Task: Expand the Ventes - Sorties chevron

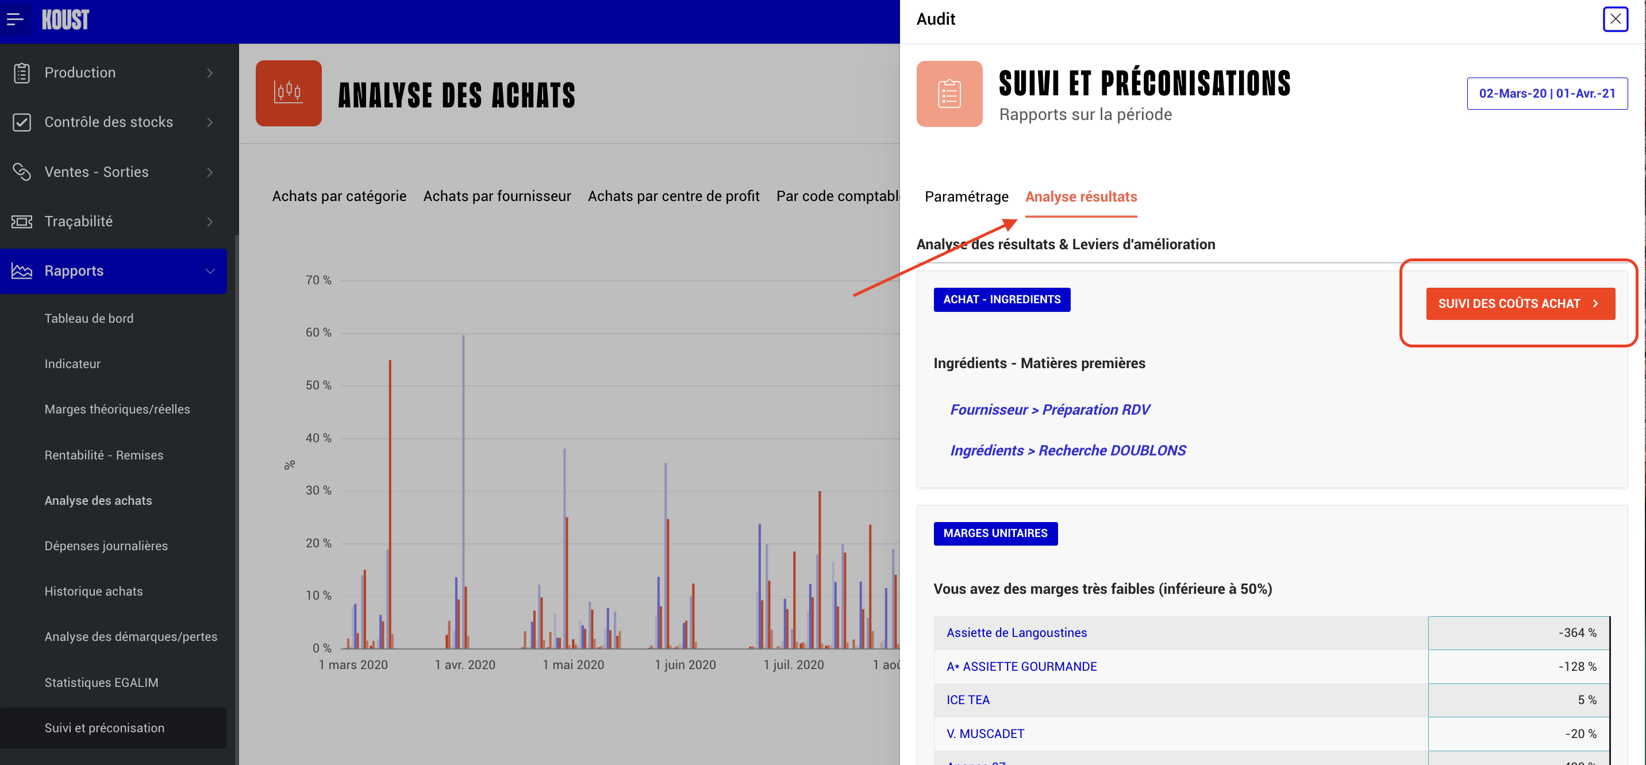Action: [210, 172]
